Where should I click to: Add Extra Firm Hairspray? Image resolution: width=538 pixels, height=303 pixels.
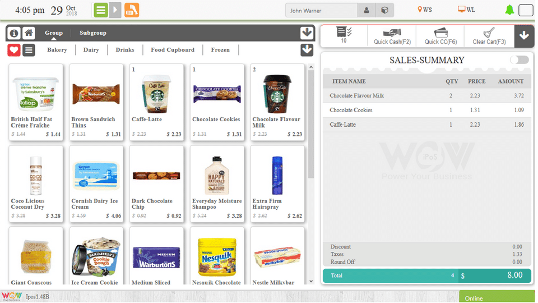click(x=277, y=184)
